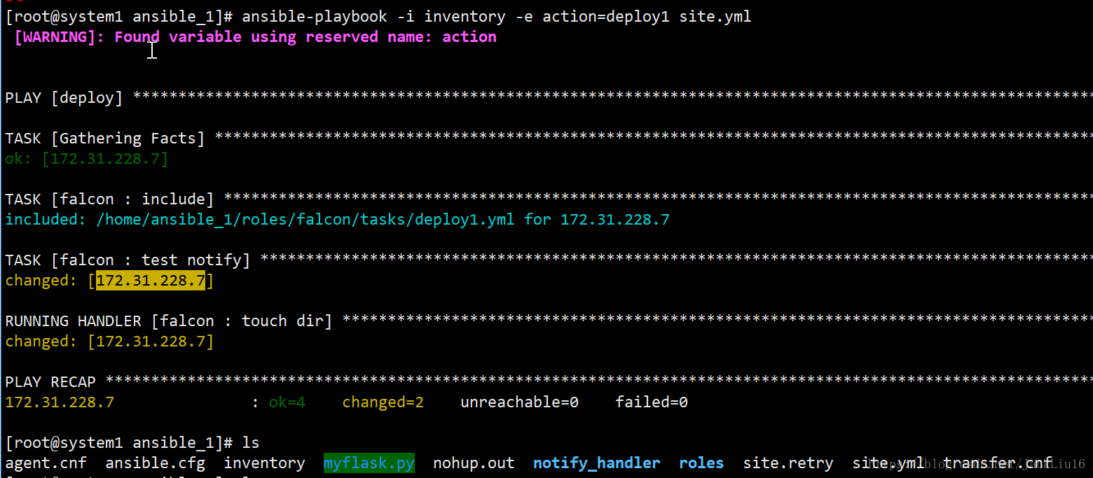This screenshot has height=478, width=1093.
Task: Select the green ok: [172.31.228.7] line
Action: coord(87,159)
